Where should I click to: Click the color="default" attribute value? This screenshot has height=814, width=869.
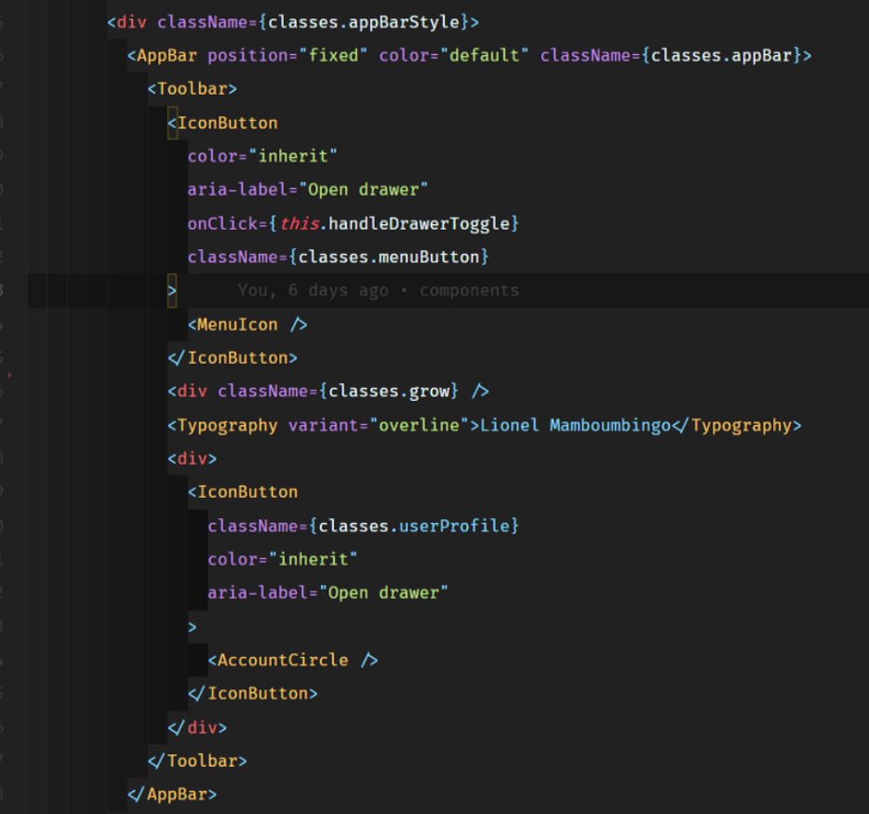[x=484, y=56]
